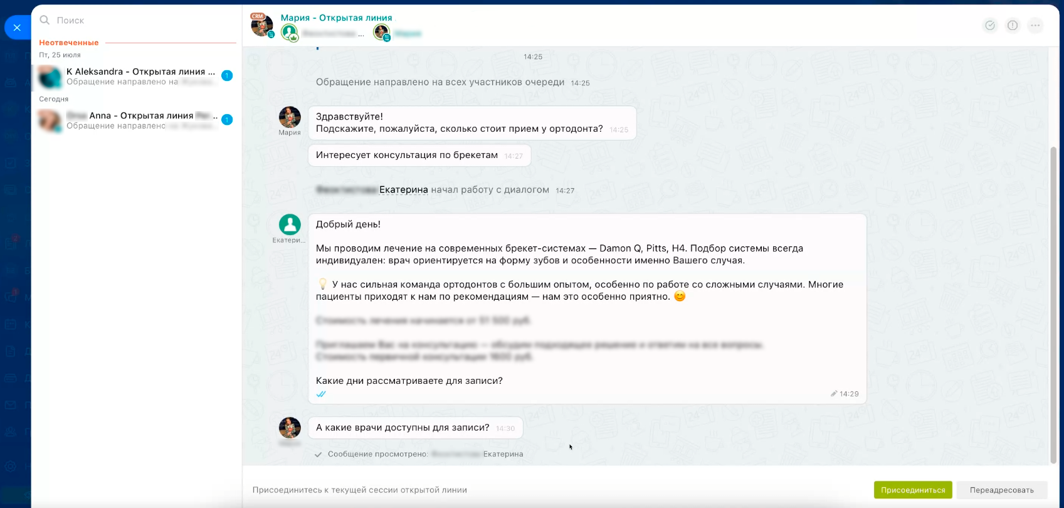Click the smiling emoji in the reply
The width and height of the screenshot is (1064, 508).
pyautogui.click(x=680, y=296)
